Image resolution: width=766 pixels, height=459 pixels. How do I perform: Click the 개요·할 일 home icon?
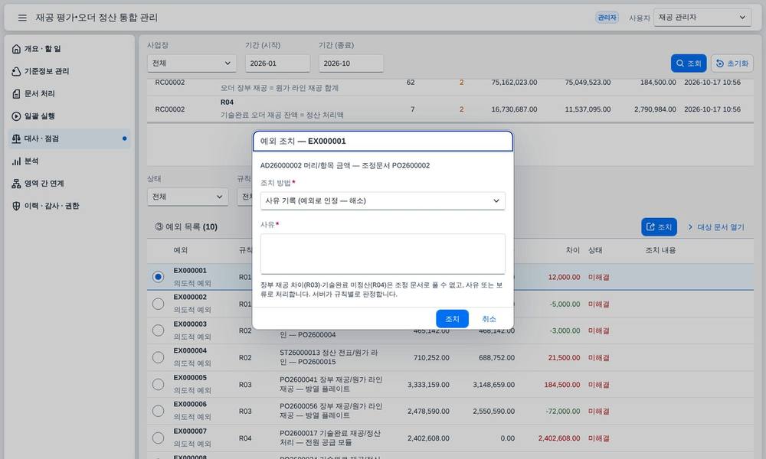(16, 49)
